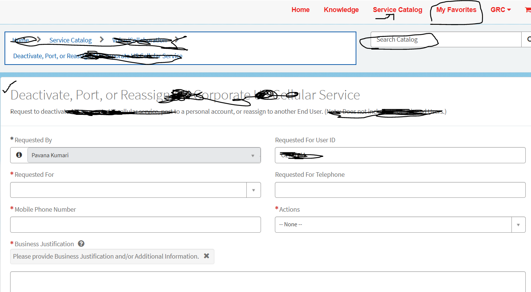
Task: Open the Knowledge menu item
Action: [341, 10]
